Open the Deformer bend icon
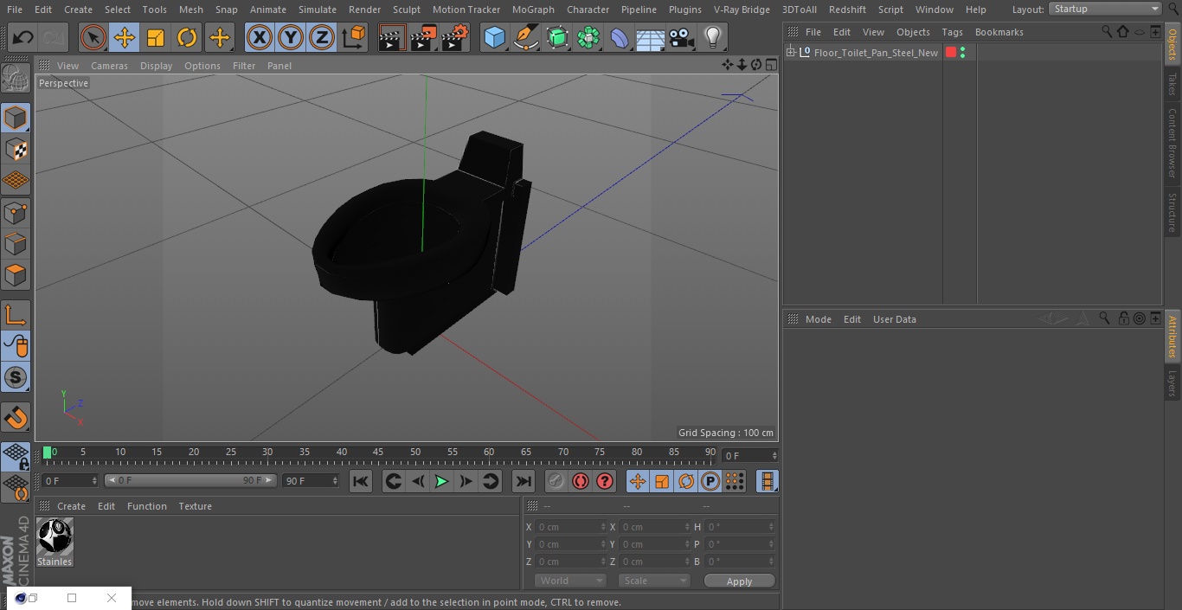 (620, 37)
